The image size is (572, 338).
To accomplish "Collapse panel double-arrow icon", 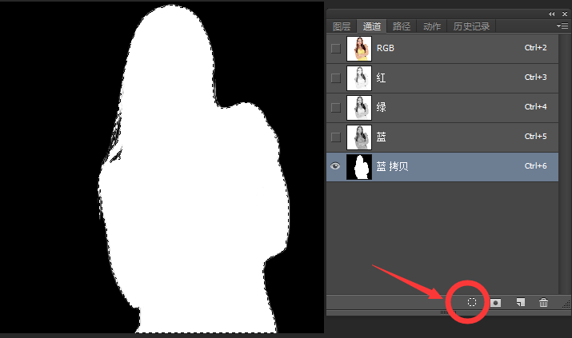I will point(551,14).
